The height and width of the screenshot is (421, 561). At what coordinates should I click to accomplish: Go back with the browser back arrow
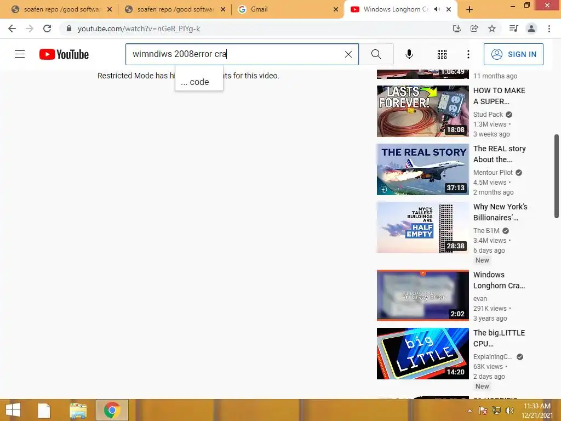12,29
